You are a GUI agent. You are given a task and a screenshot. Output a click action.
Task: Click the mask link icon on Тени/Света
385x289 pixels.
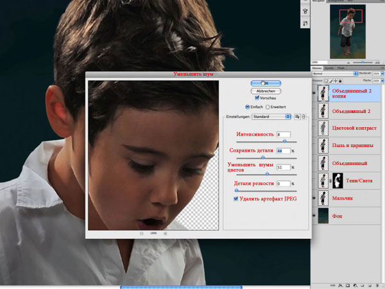tap(330, 180)
